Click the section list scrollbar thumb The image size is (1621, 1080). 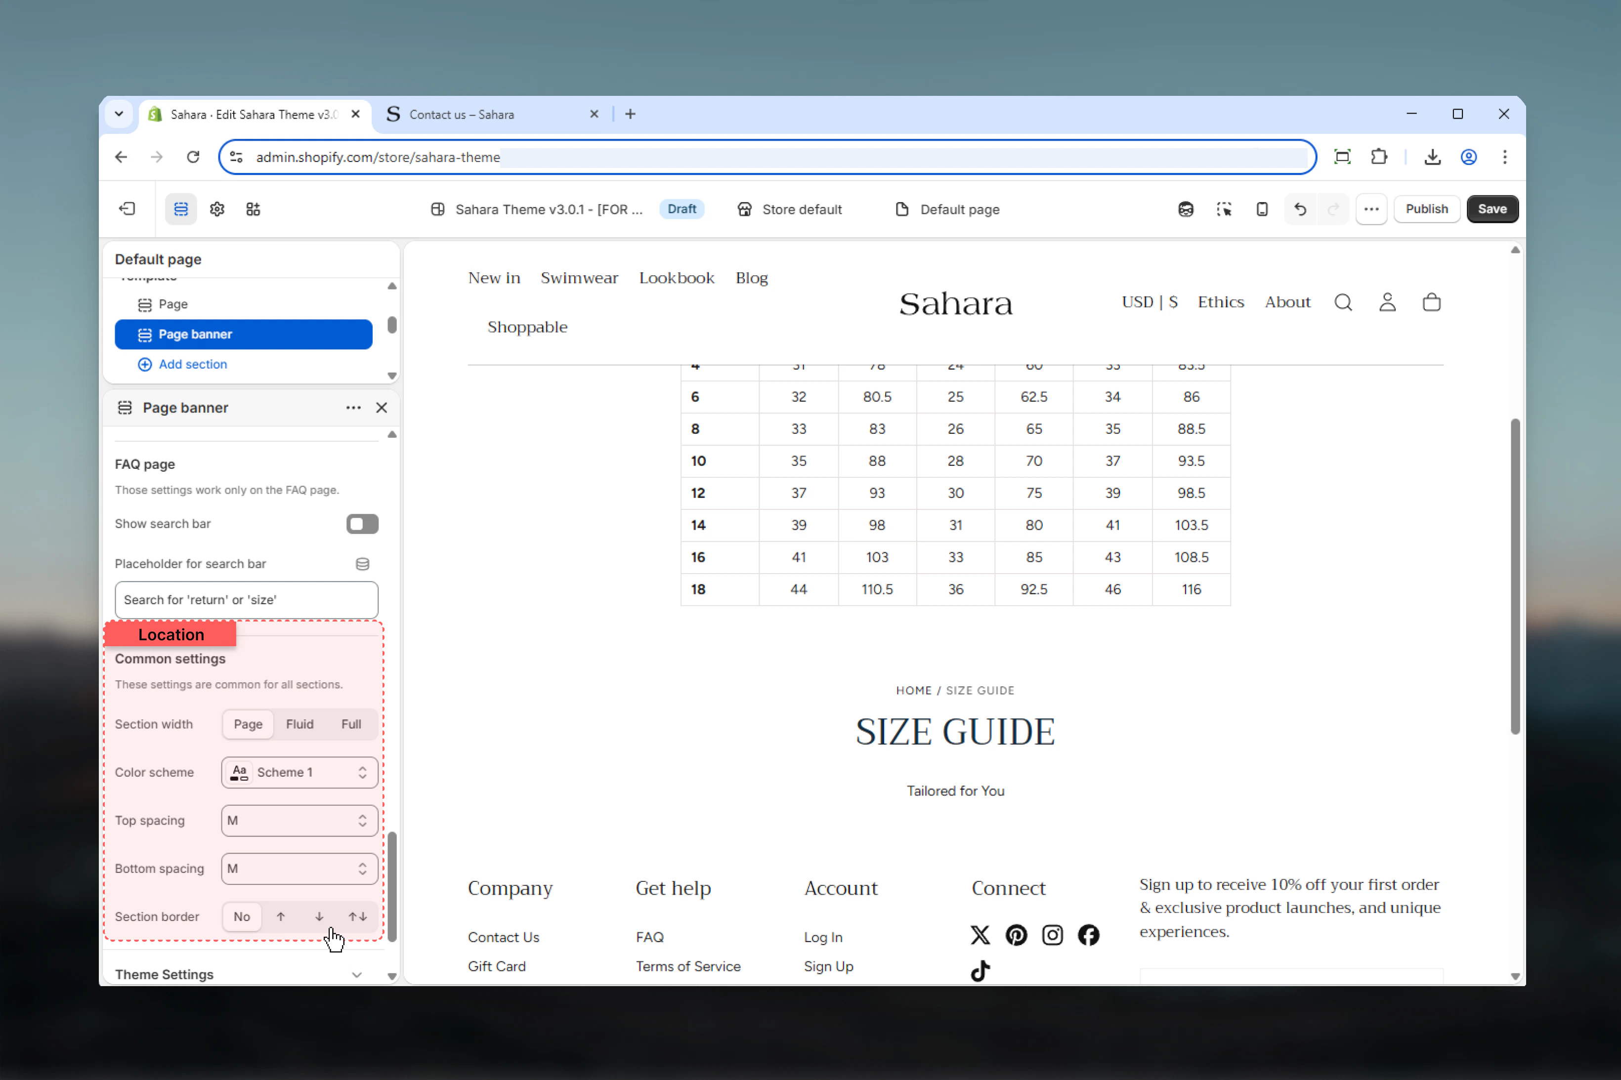(x=392, y=325)
